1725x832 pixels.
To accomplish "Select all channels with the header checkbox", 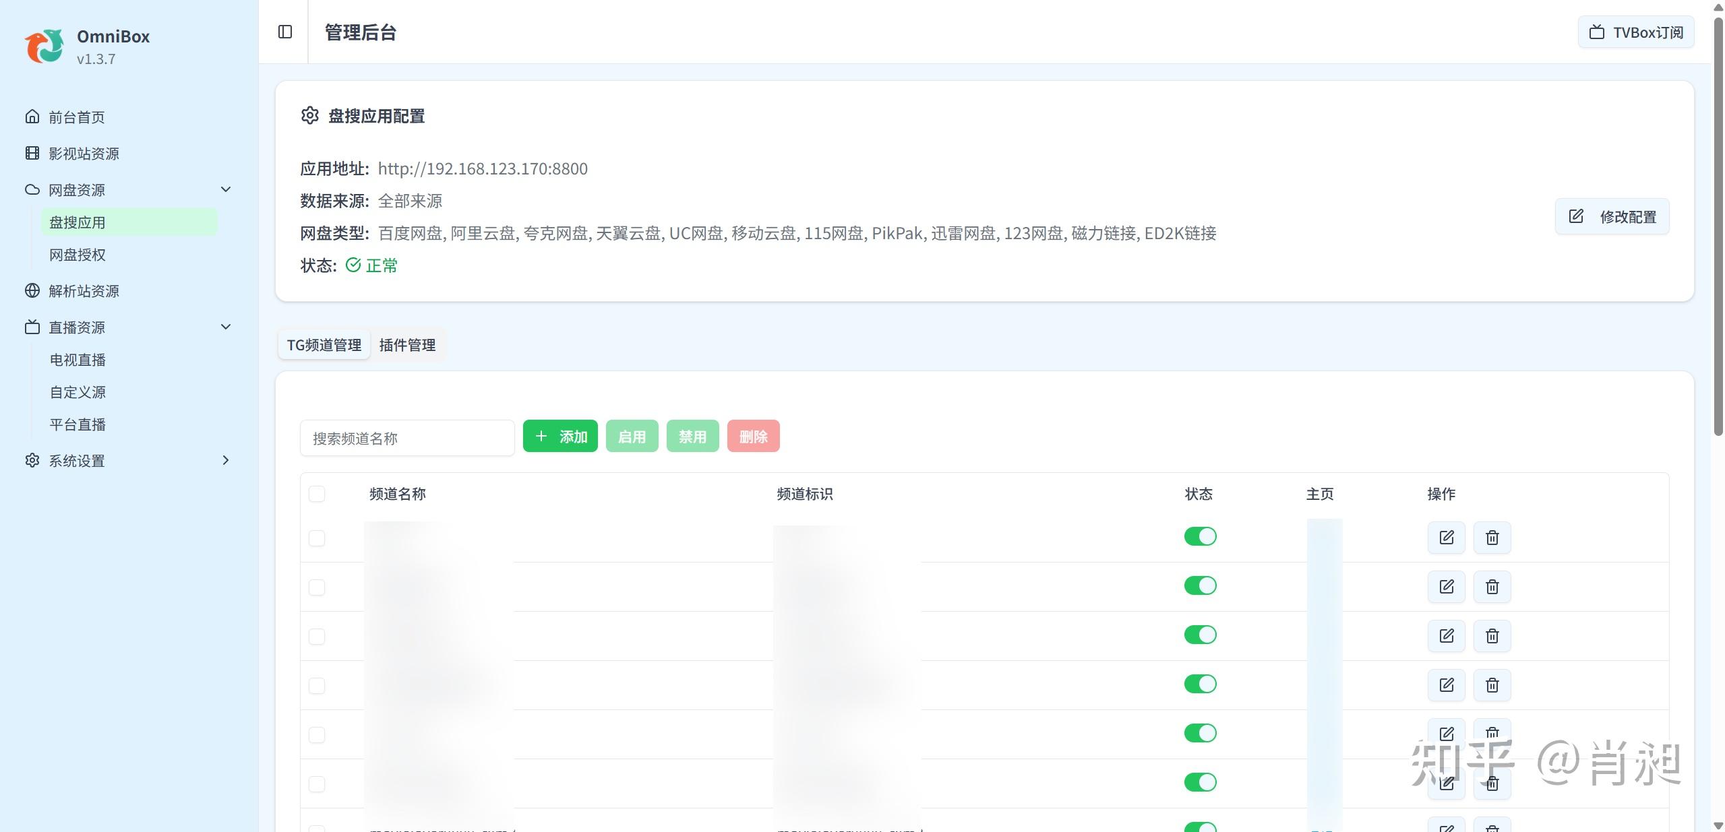I will tap(316, 494).
